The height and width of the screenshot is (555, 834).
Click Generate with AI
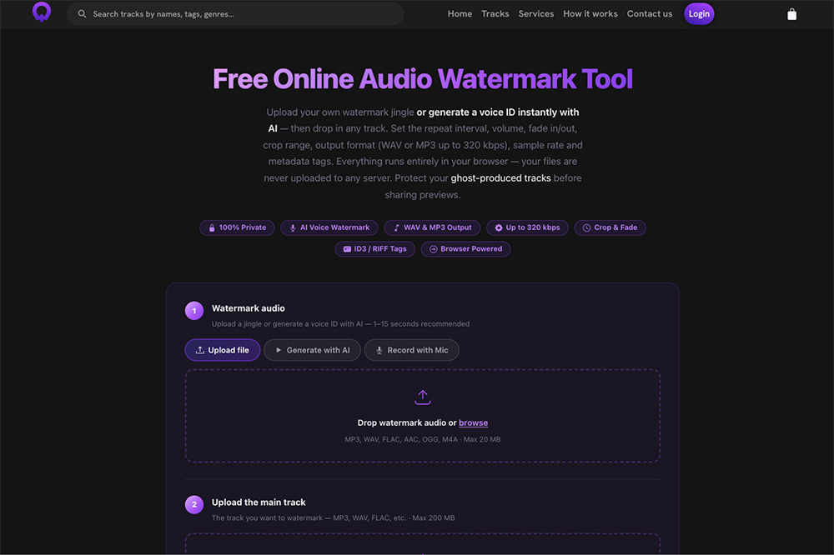[x=312, y=350]
